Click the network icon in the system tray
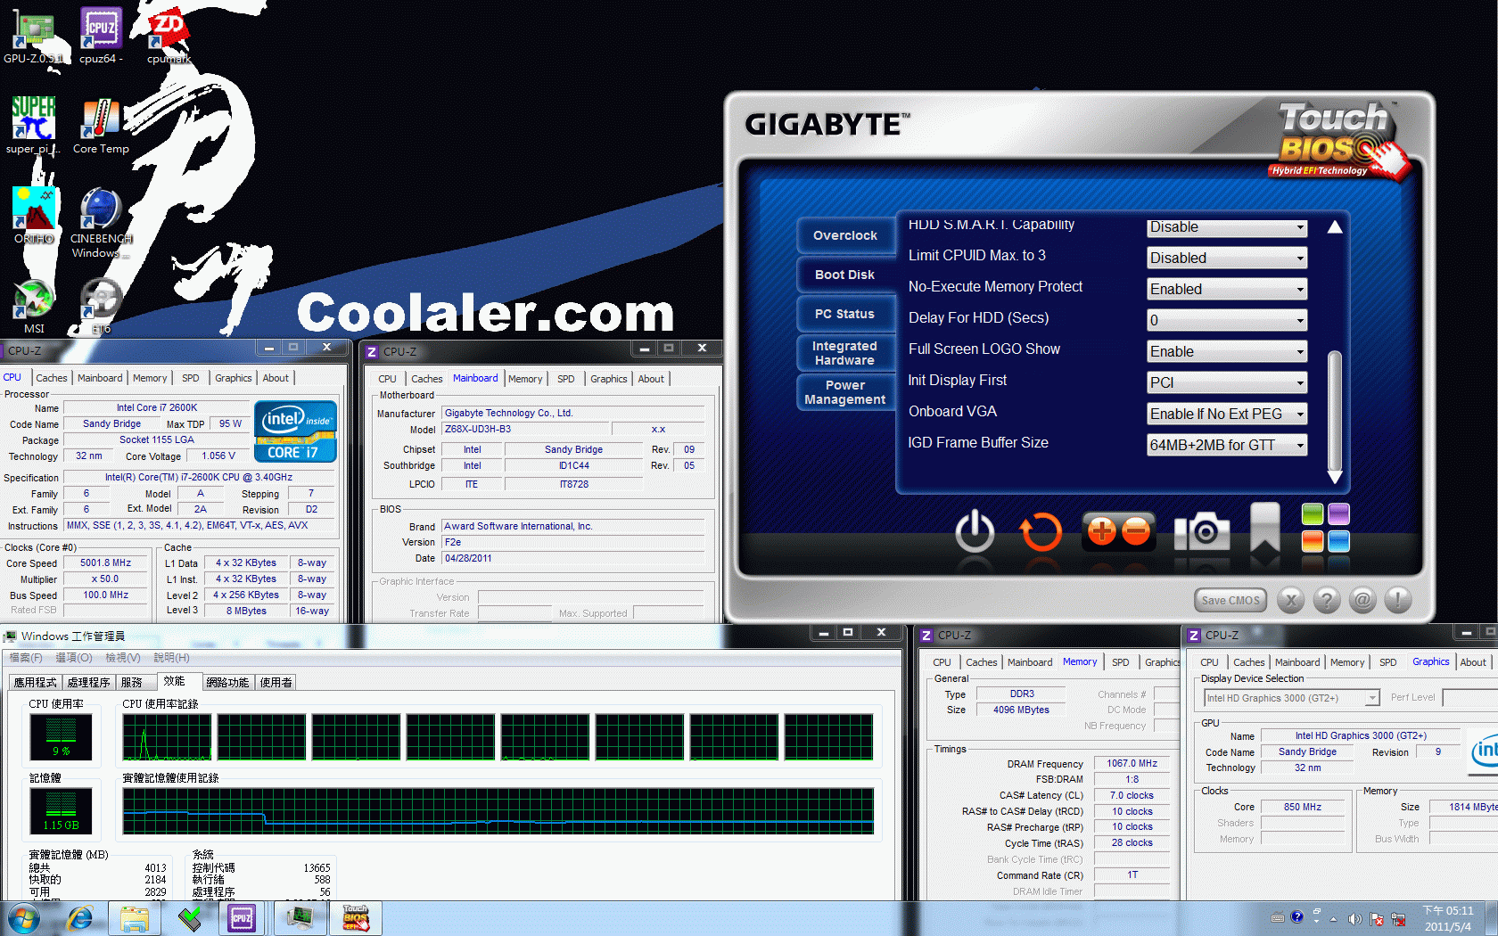 [1398, 919]
